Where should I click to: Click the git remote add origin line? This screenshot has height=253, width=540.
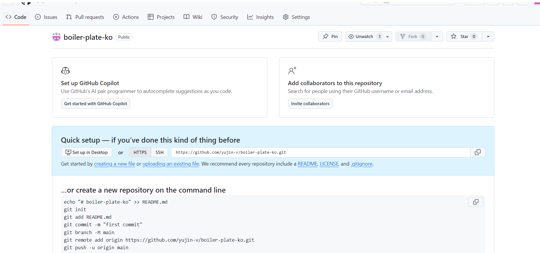pyautogui.click(x=159, y=240)
